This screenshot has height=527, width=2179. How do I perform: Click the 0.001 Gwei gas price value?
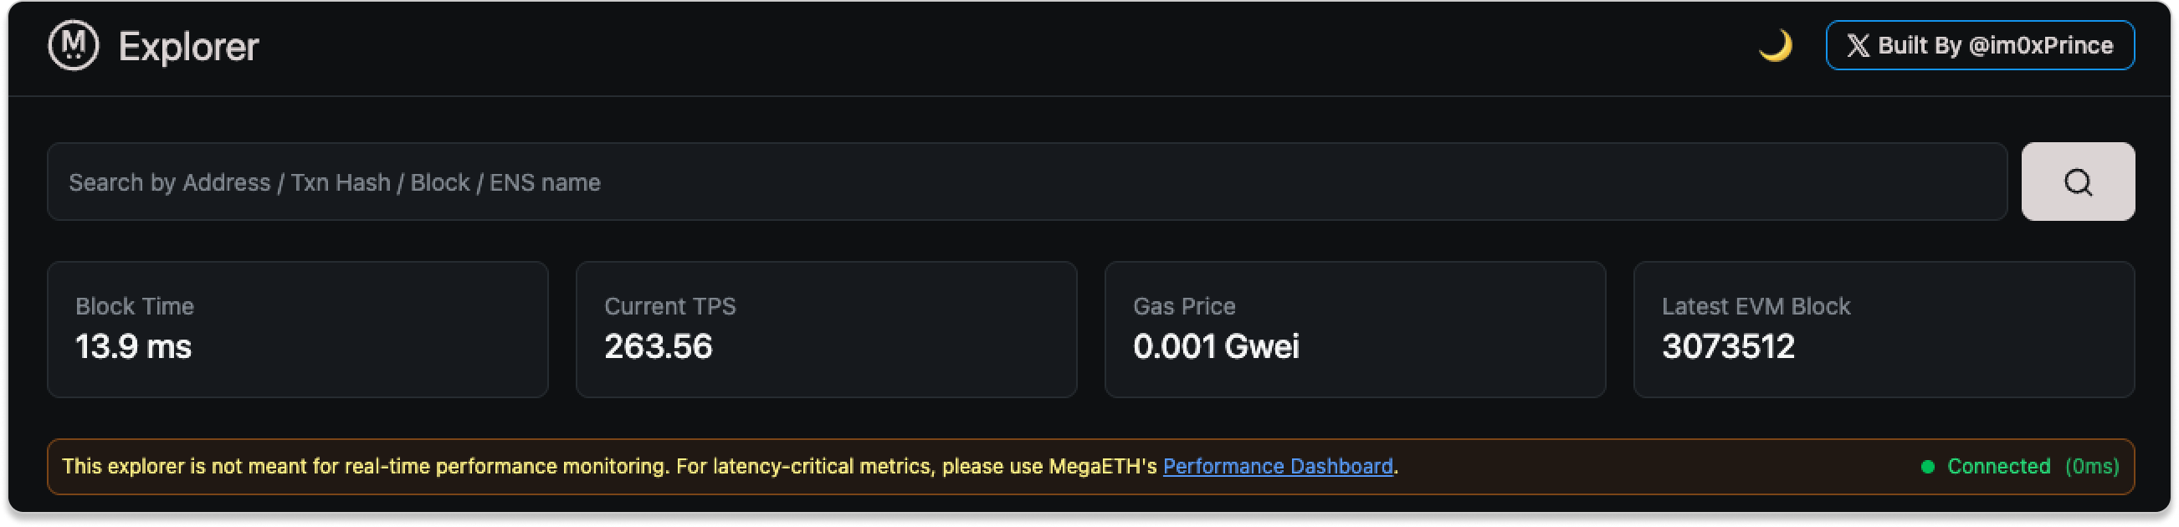[x=1216, y=347]
